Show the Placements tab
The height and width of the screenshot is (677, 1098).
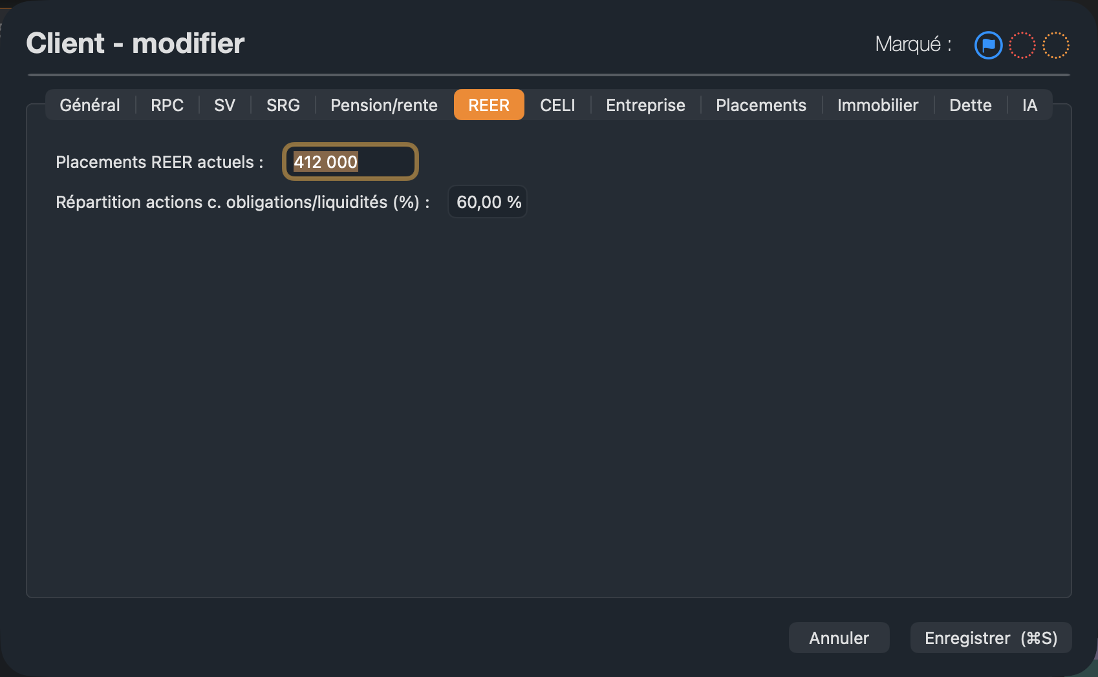(761, 105)
